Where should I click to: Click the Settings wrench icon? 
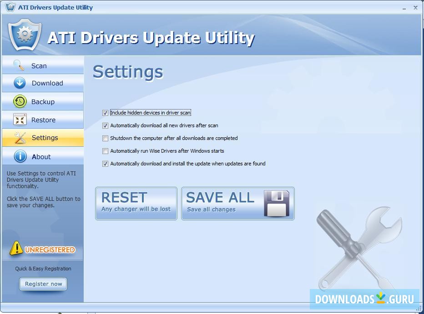[x=20, y=137]
